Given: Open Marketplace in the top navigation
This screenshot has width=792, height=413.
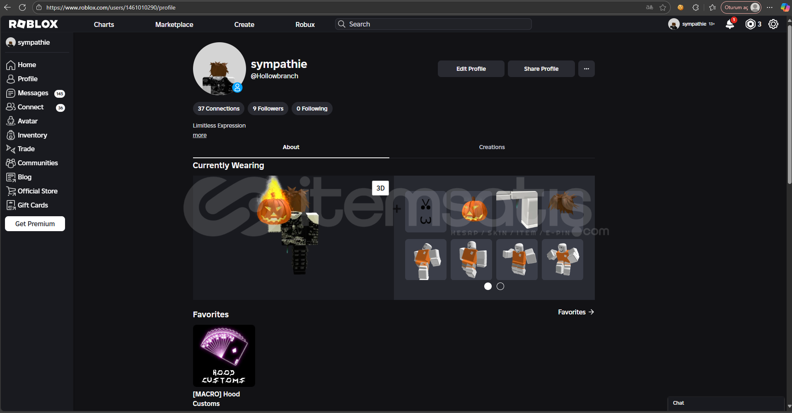Looking at the screenshot, I should [174, 24].
